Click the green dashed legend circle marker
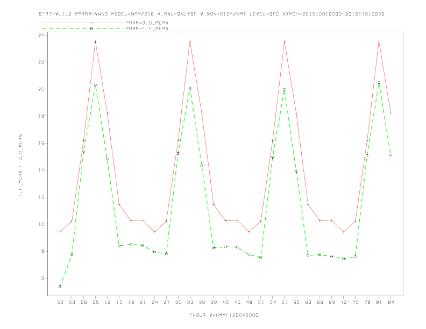The height and width of the screenshot is (329, 426). pos(91,28)
